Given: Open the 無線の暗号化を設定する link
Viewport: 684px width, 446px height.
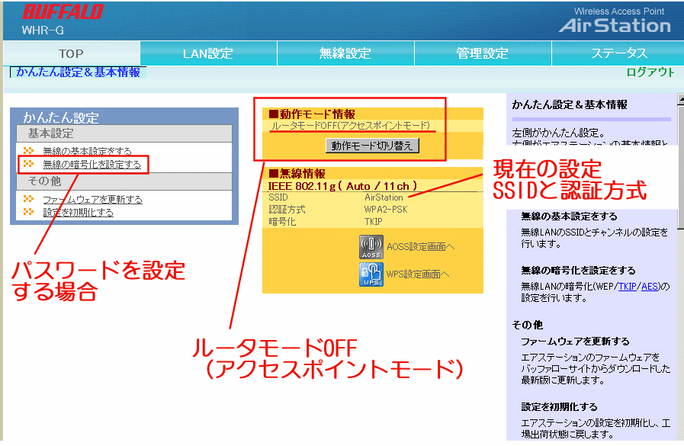Looking at the screenshot, I should 92,164.
